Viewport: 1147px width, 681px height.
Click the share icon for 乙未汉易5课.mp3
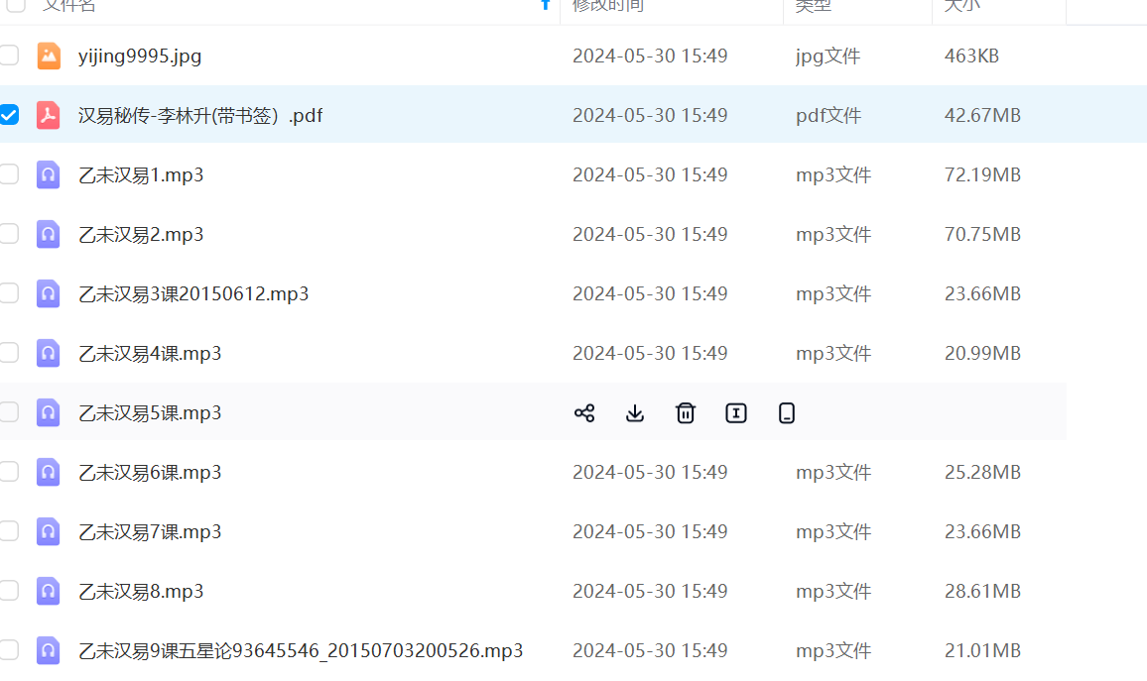pyautogui.click(x=584, y=413)
